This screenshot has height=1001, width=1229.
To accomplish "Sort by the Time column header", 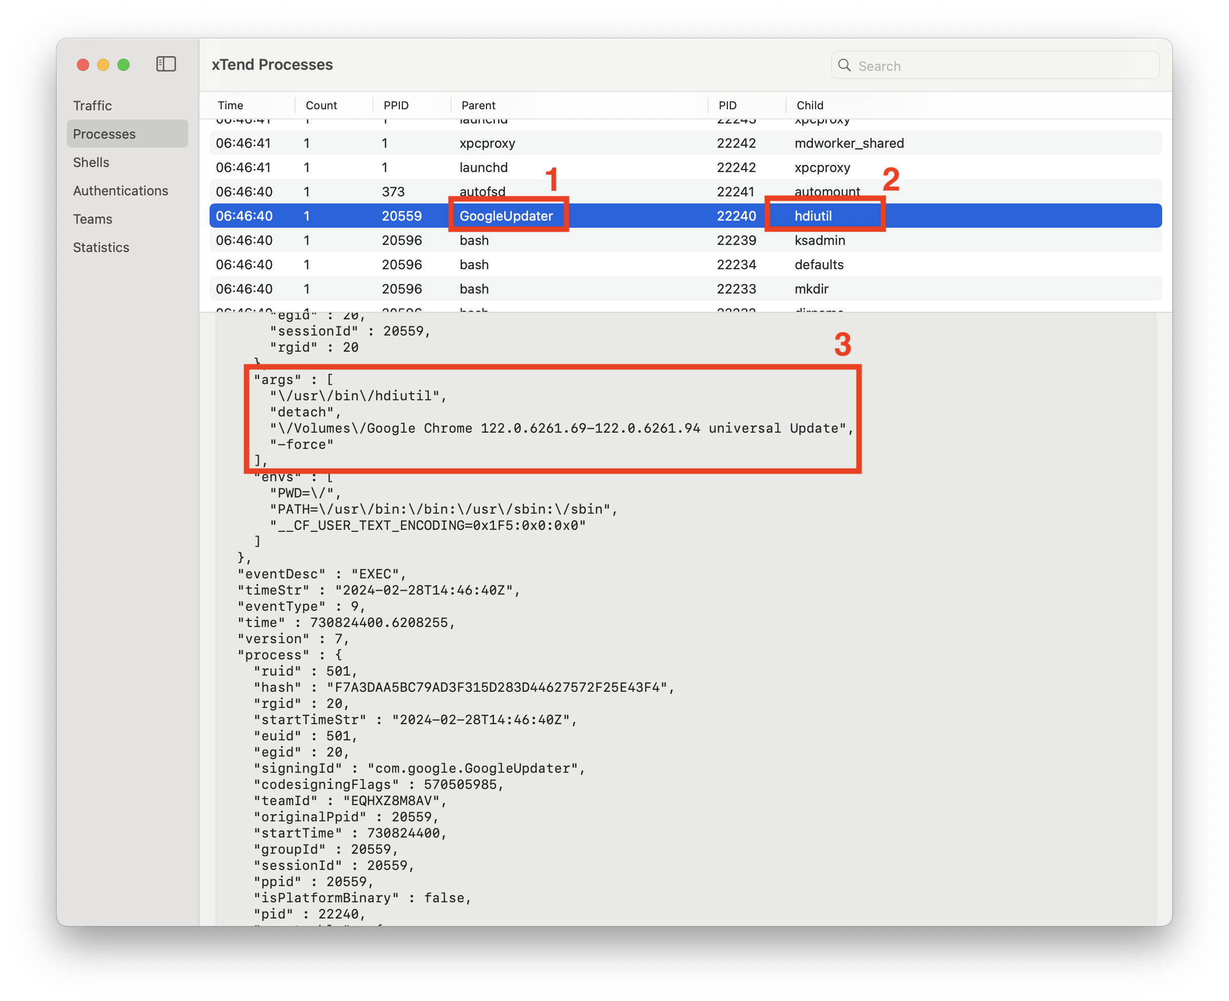I will (x=231, y=106).
